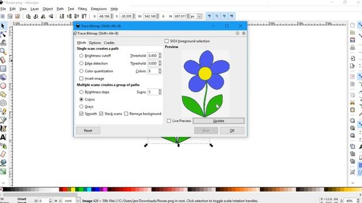Screen dimensions: 362x203
Task: Adjust Brightness cutoff Threshold spinner arrows
Action: pos(160,56)
